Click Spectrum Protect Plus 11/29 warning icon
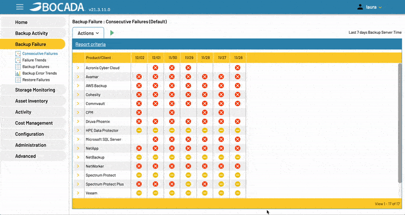 point(188,184)
